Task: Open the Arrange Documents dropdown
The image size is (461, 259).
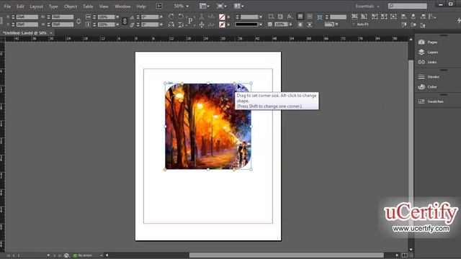Action: 238,6
